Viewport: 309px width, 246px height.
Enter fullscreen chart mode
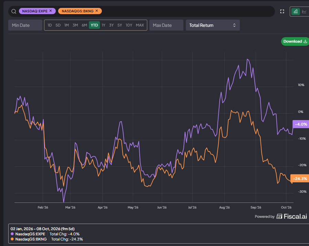[282, 11]
